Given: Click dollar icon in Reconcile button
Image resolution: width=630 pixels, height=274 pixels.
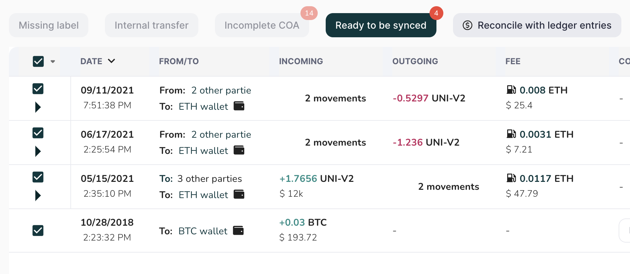Looking at the screenshot, I should click(467, 25).
